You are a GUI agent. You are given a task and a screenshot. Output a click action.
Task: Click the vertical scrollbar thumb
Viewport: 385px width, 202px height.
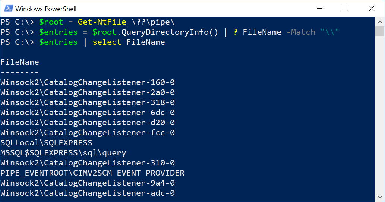(380, 31)
